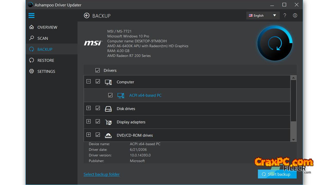329x185 pixels.
Task: Uncheck the DVD/CD-ROM drives checkbox
Action: pos(98,135)
